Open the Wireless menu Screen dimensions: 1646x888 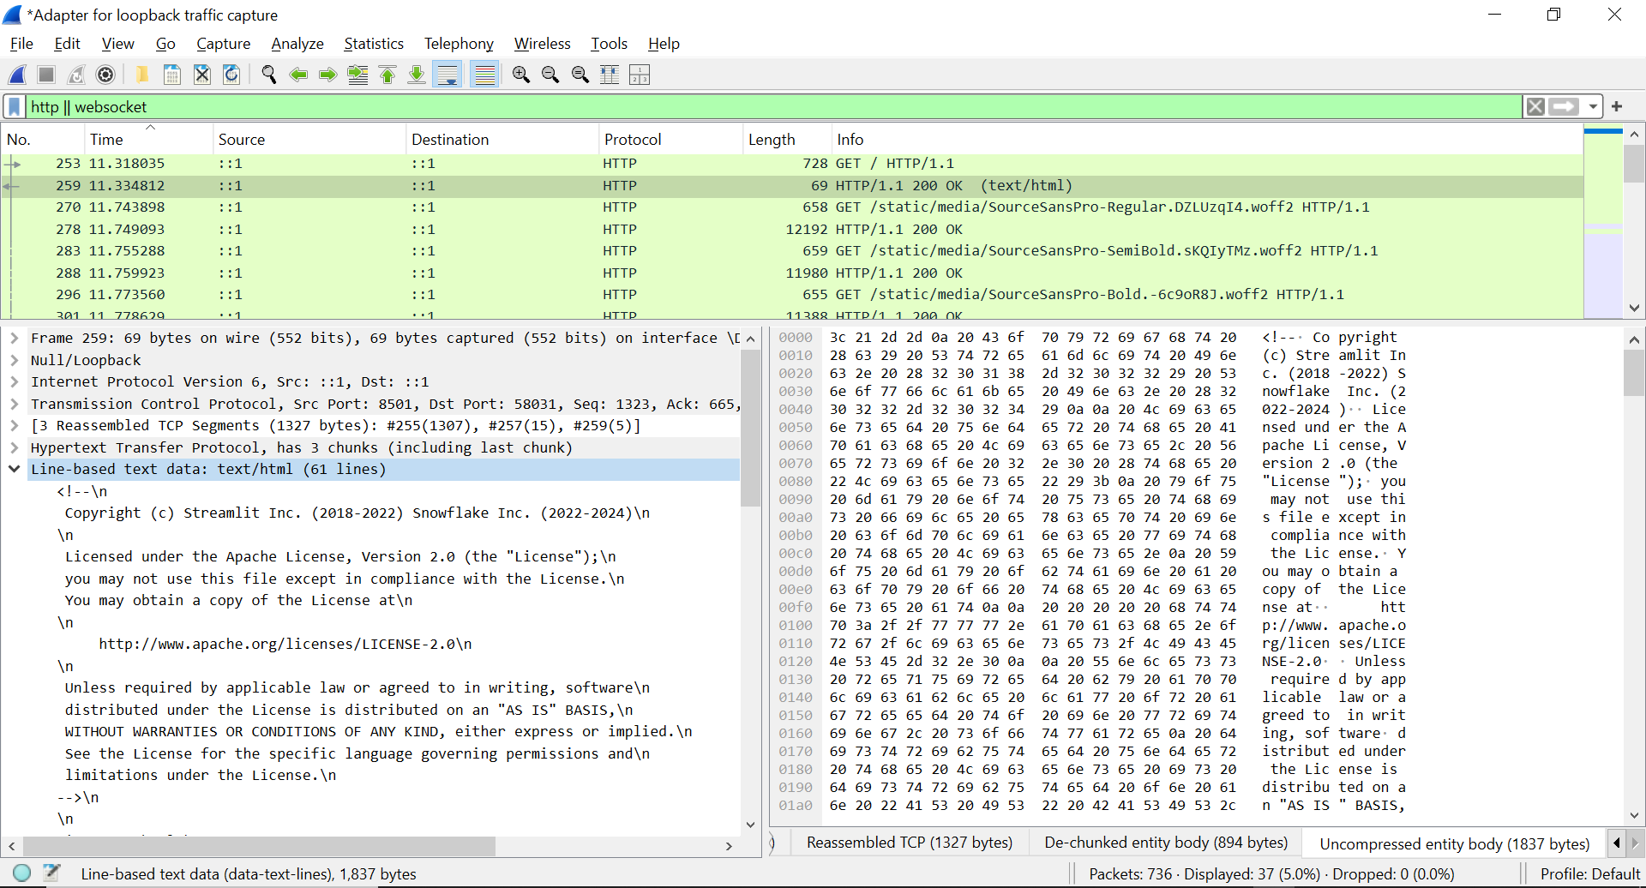click(x=542, y=44)
